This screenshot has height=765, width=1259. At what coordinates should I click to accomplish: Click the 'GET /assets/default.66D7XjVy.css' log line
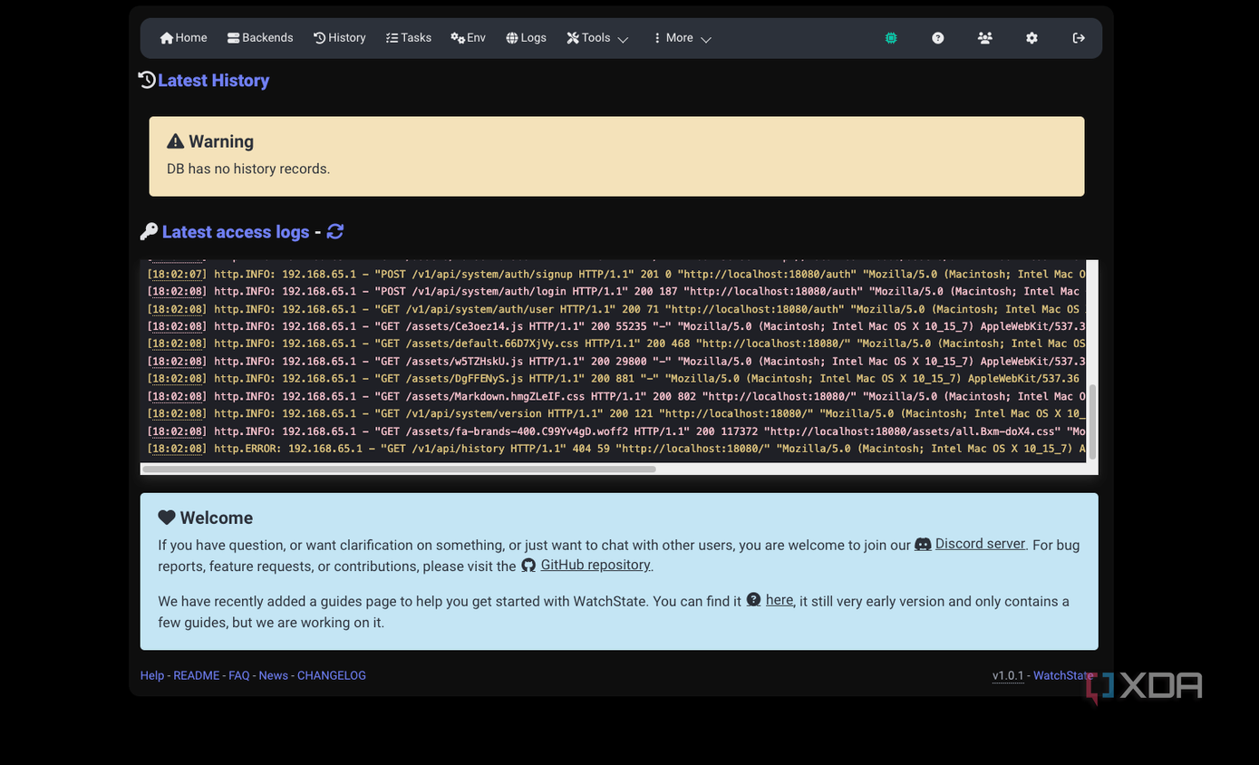616,344
